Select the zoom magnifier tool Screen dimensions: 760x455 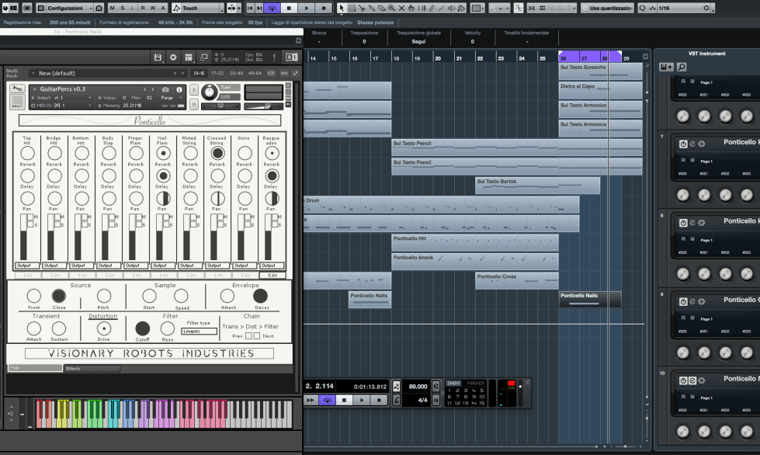point(391,8)
